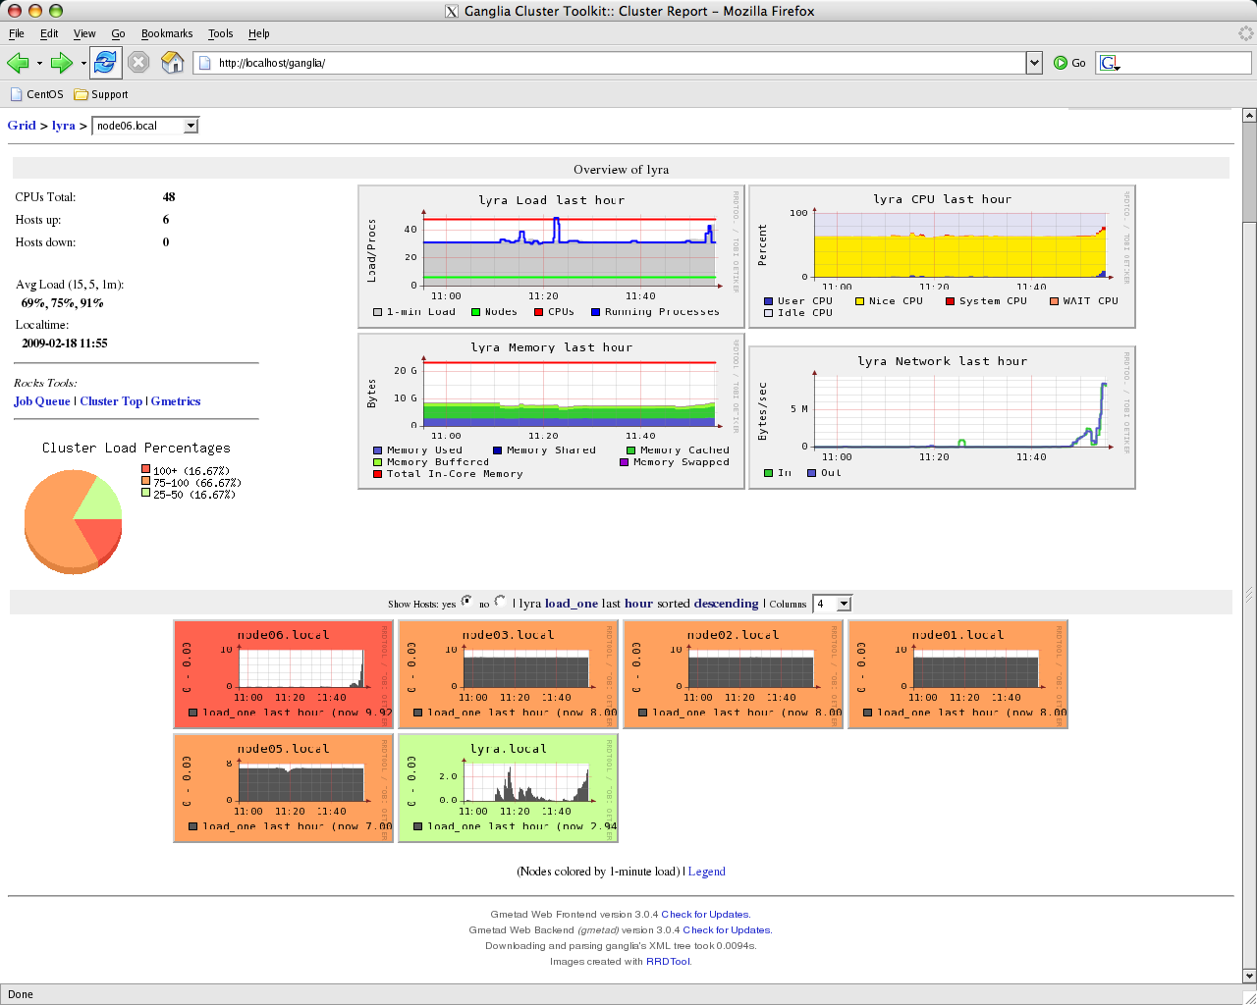This screenshot has width=1257, height=1005.
Task: Select the Show Hosts no radio button
Action: tap(501, 601)
